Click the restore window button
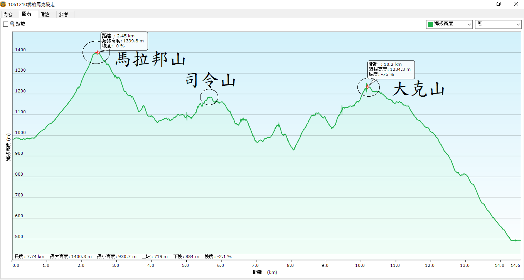This screenshot has height=280, width=524. [499, 4]
